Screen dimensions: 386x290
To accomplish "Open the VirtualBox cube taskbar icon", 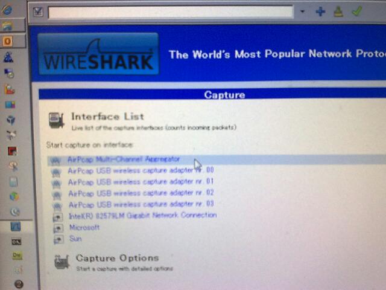I will click(11, 120).
